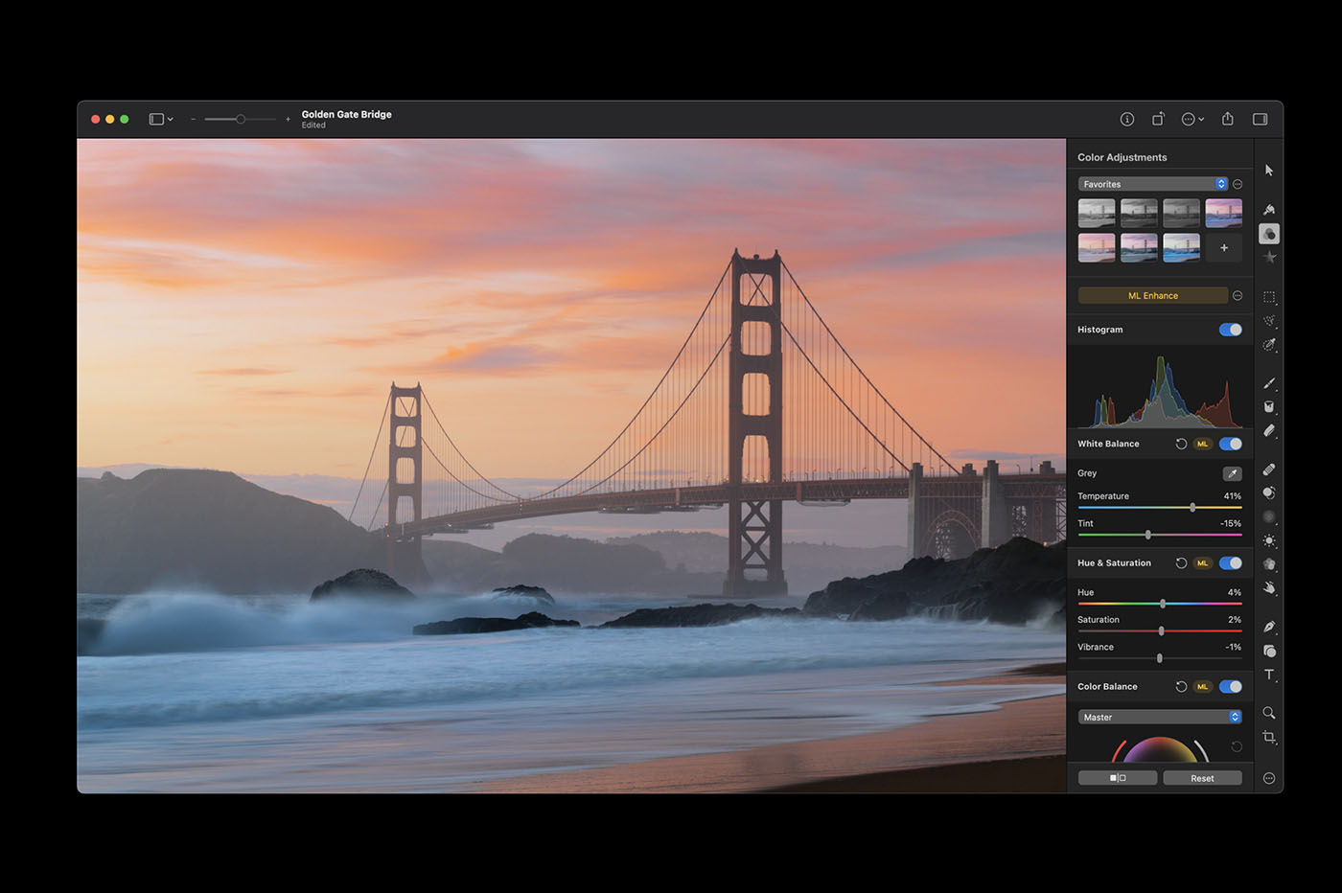1342x893 pixels.
Task: Select the Paint brush tool
Action: (1269, 383)
